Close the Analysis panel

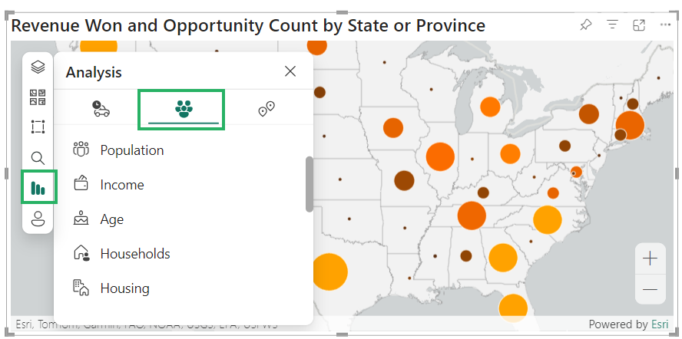(x=290, y=71)
